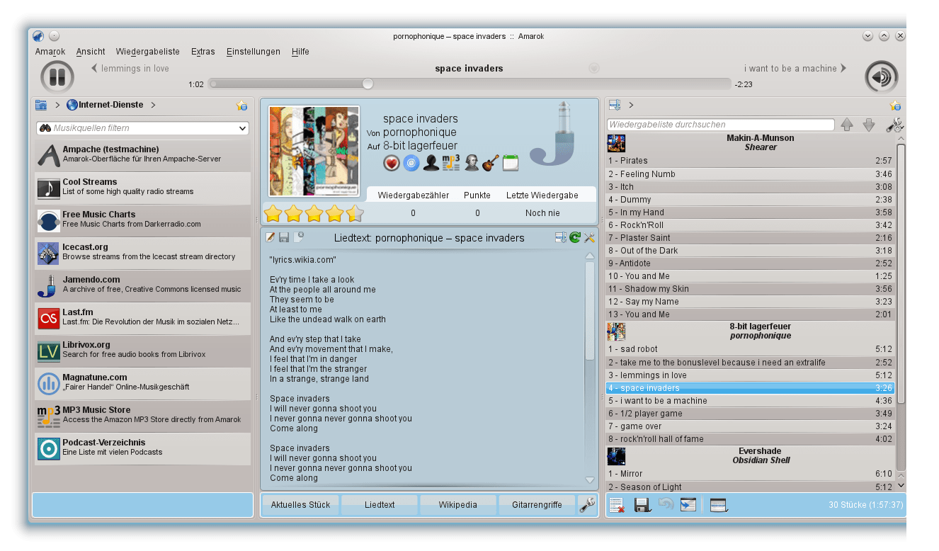Click the Internet-Dienste breadcrumb
Viewport: 939px width, 551px height.
105,105
